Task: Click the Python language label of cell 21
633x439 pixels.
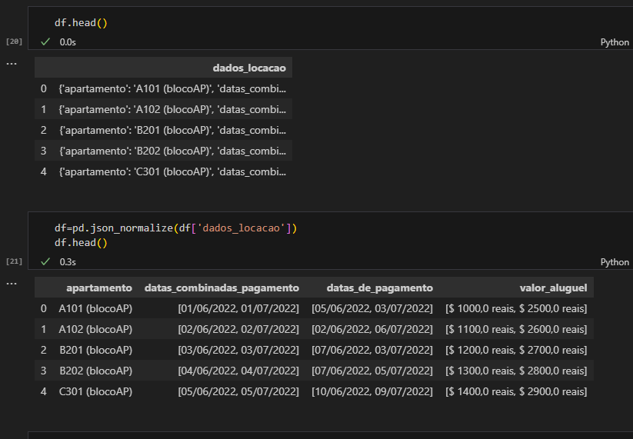Action: [x=615, y=262]
